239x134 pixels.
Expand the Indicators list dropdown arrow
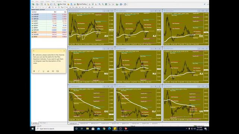click(x=118, y=4)
